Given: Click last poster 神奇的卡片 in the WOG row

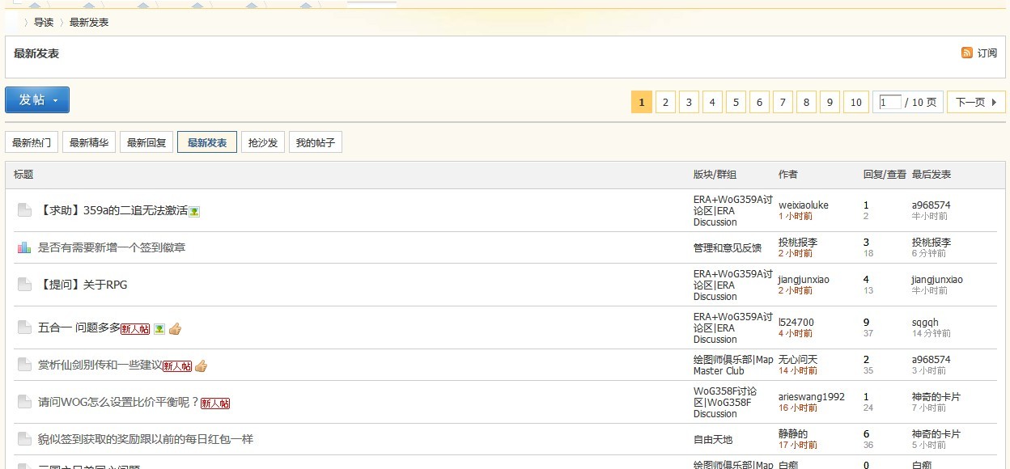Looking at the screenshot, I should click(936, 397).
